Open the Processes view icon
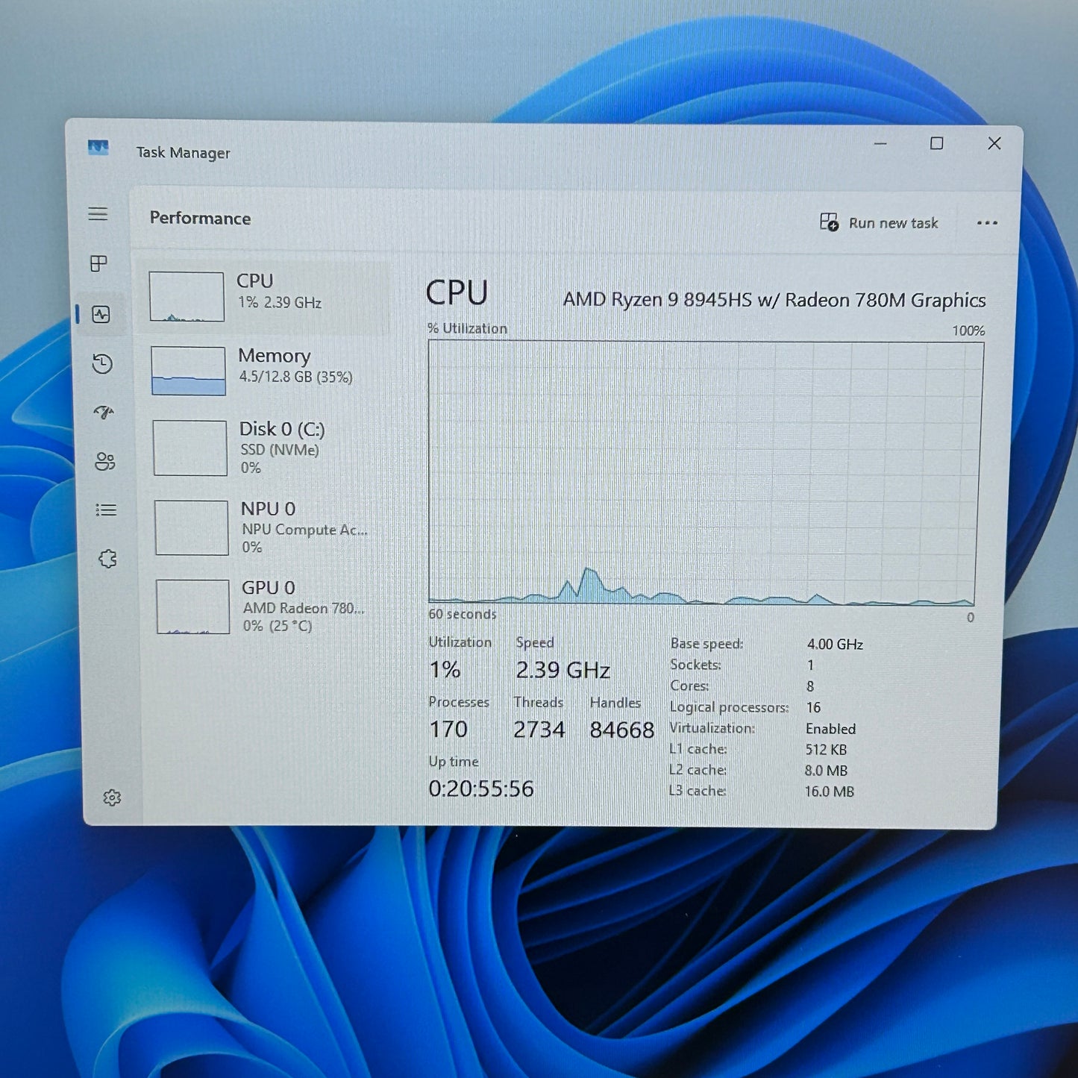Image resolution: width=1078 pixels, height=1078 pixels. click(98, 263)
